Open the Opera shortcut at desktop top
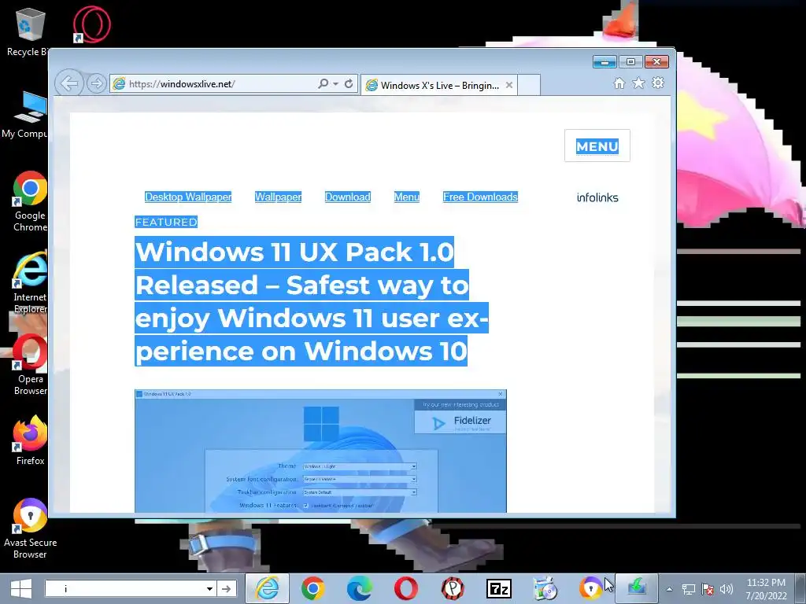The height and width of the screenshot is (604, 806). pos(91,24)
